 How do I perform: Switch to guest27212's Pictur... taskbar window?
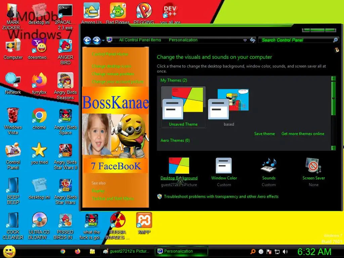(127, 251)
